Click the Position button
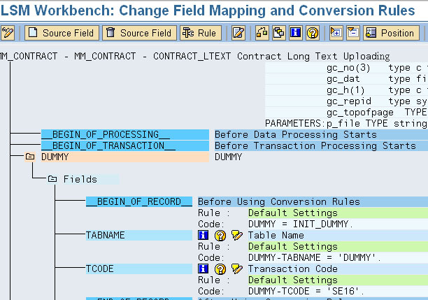 click(391, 33)
